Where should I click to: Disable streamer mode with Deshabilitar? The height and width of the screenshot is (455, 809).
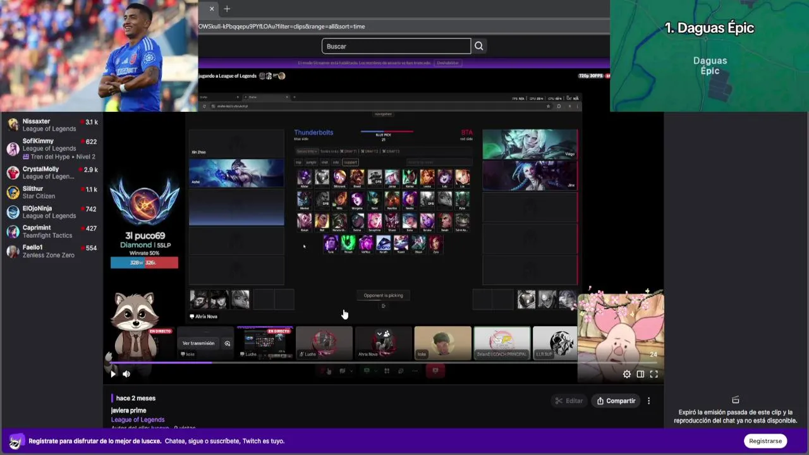[447, 63]
